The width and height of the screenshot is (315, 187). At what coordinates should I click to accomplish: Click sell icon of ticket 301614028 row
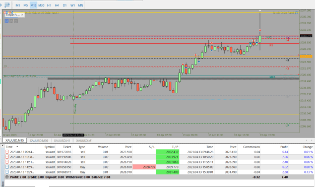point(7,162)
